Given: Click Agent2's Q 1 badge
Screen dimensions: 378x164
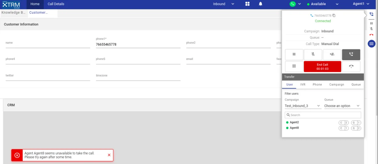Looking at the screenshot, I should (x=356, y=123).
